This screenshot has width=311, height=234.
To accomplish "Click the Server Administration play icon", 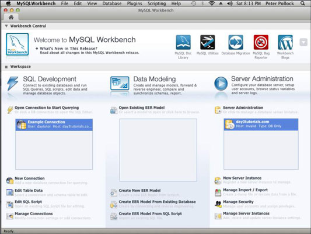I will 221,84.
